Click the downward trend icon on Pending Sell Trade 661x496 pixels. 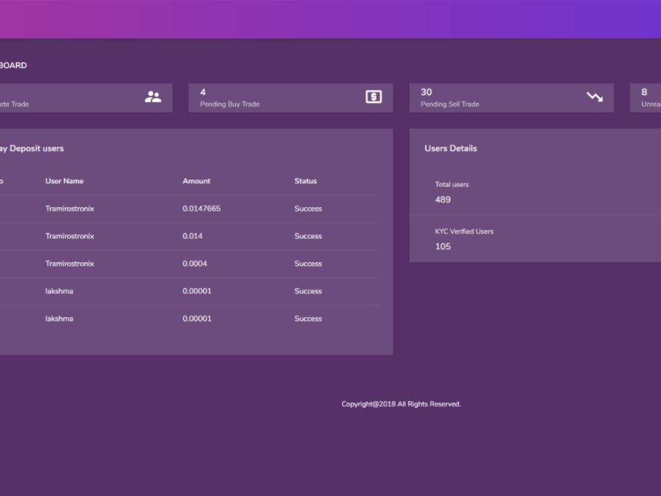[594, 97]
